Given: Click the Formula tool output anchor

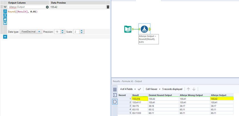Looking at the screenshot, I should click(x=149, y=29).
